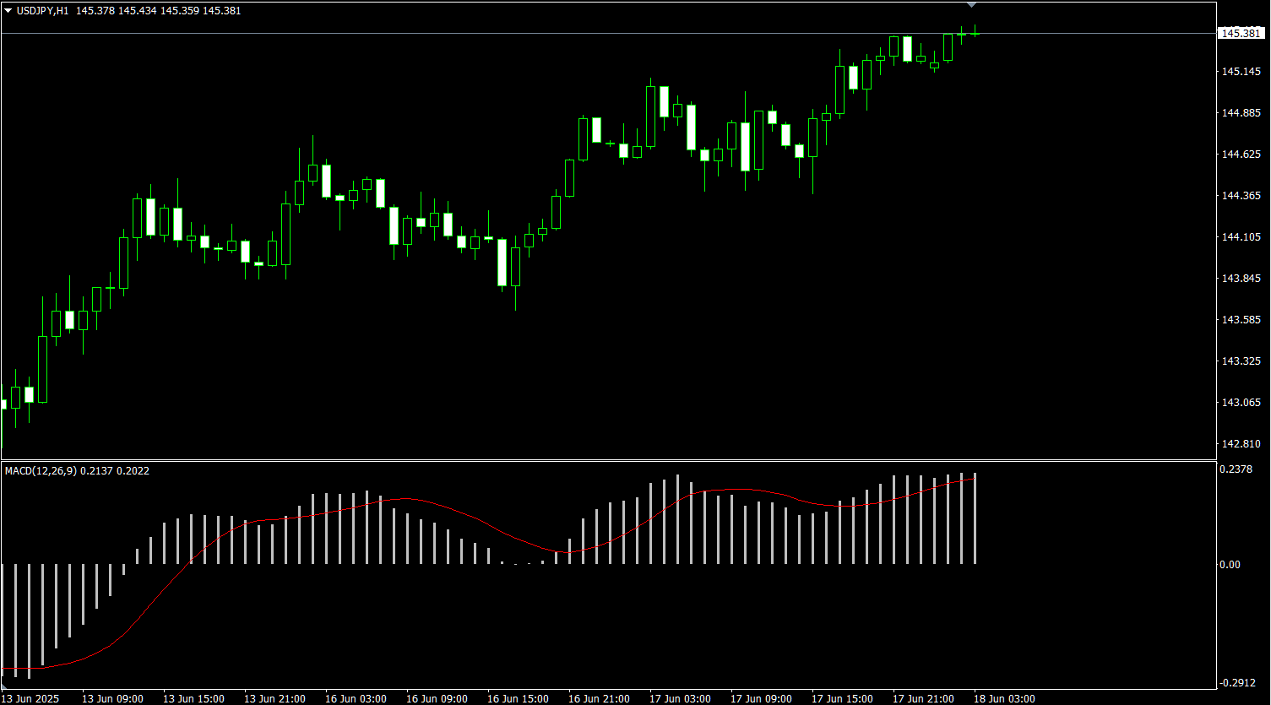Click the grey chart shift marker triangle
Viewport: 1271px width, 705px height.
[971, 5]
